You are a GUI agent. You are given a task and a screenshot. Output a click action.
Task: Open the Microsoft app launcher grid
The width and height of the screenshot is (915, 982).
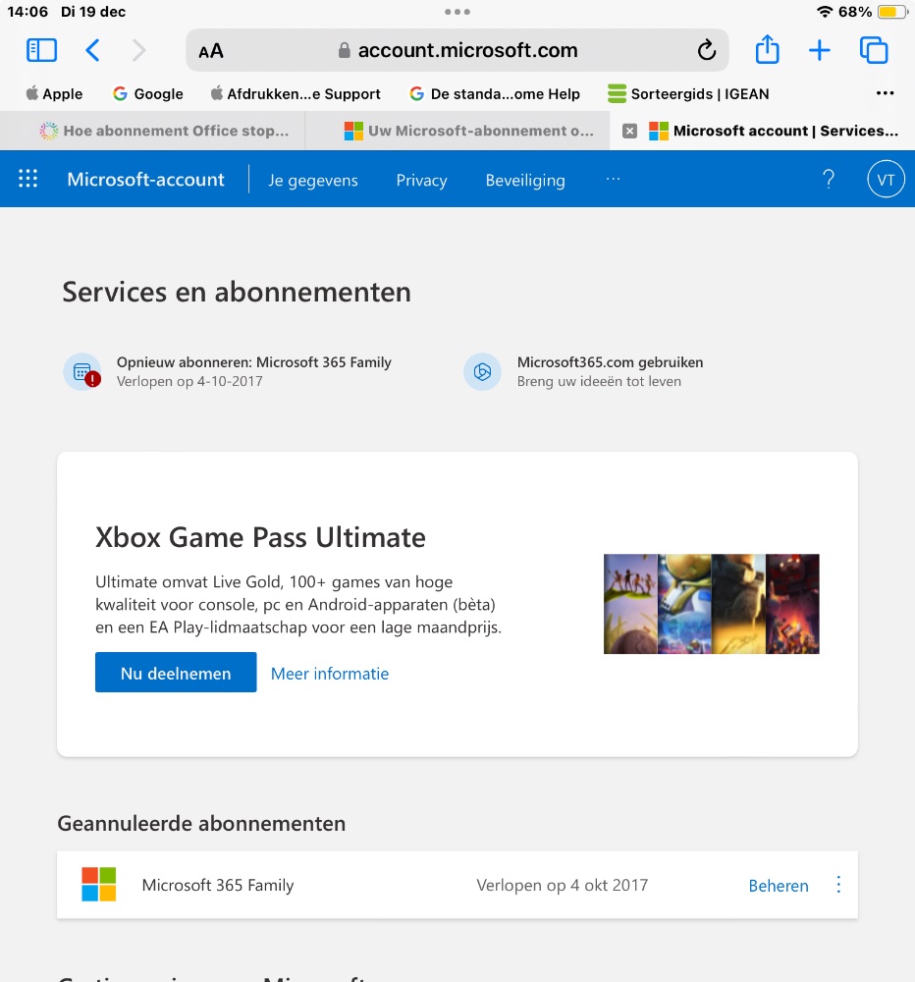point(28,179)
